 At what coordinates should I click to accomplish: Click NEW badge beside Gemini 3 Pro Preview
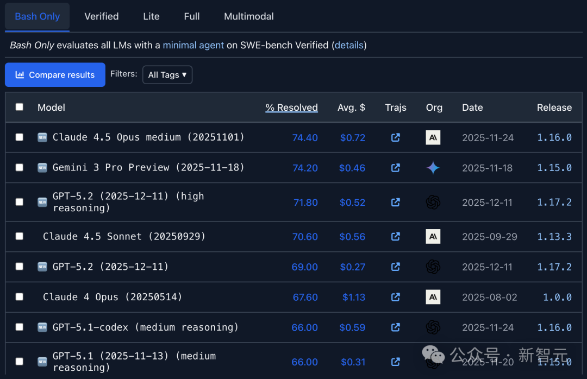pos(42,168)
